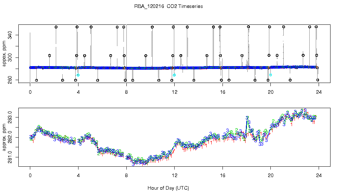Click the "16" hour tick under the upper plot

pos(223,92)
